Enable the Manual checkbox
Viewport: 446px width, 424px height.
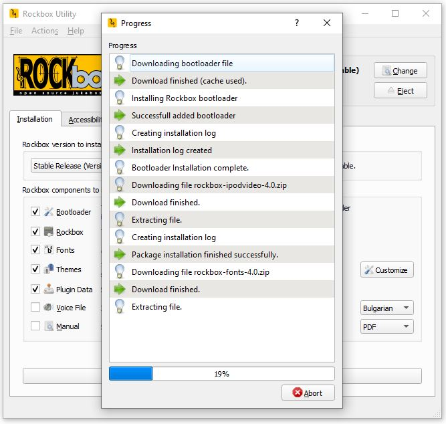tap(35, 326)
